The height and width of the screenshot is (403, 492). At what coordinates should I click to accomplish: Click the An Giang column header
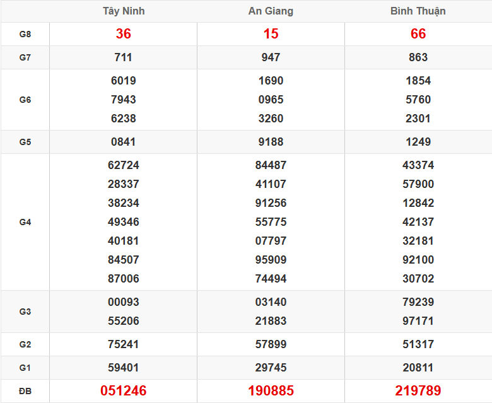(x=271, y=11)
